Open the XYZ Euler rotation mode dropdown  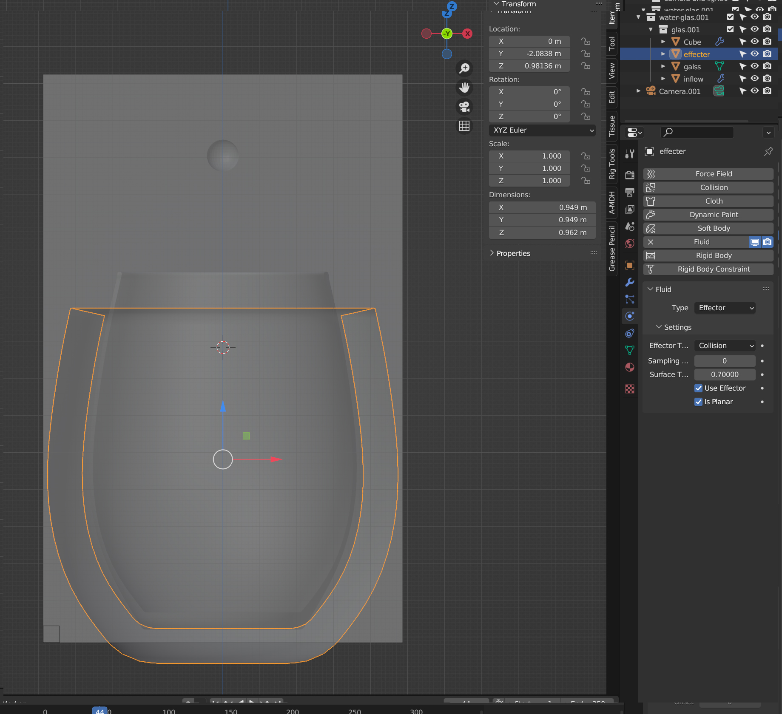[x=542, y=130]
